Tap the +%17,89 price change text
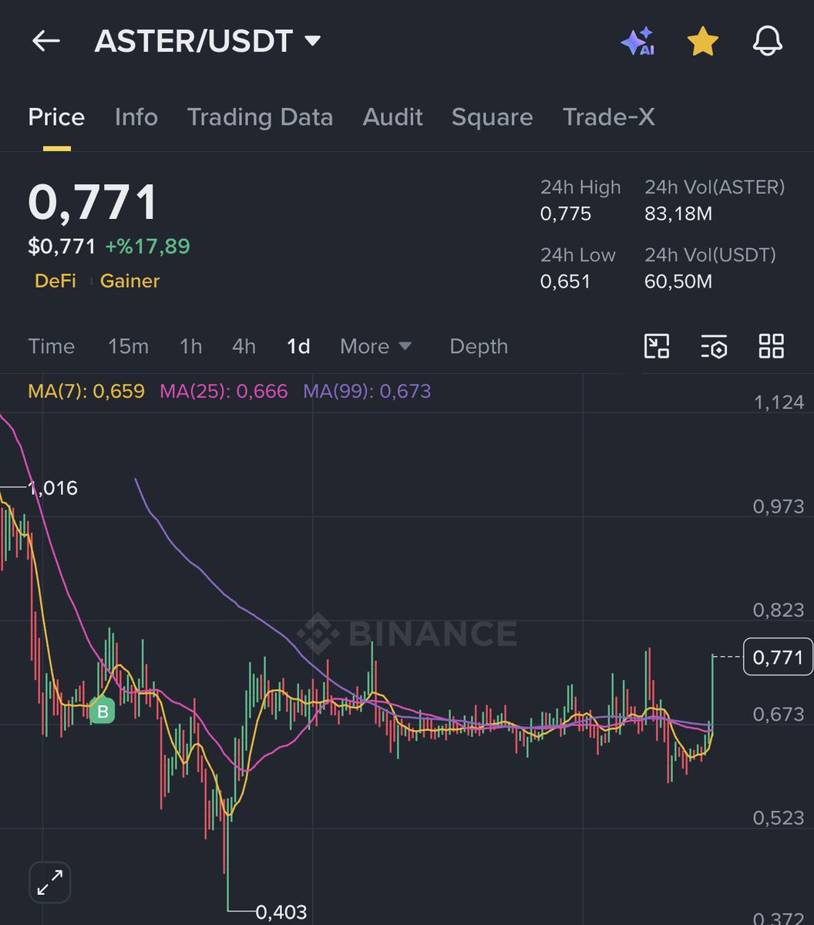The image size is (814, 925). click(x=147, y=247)
